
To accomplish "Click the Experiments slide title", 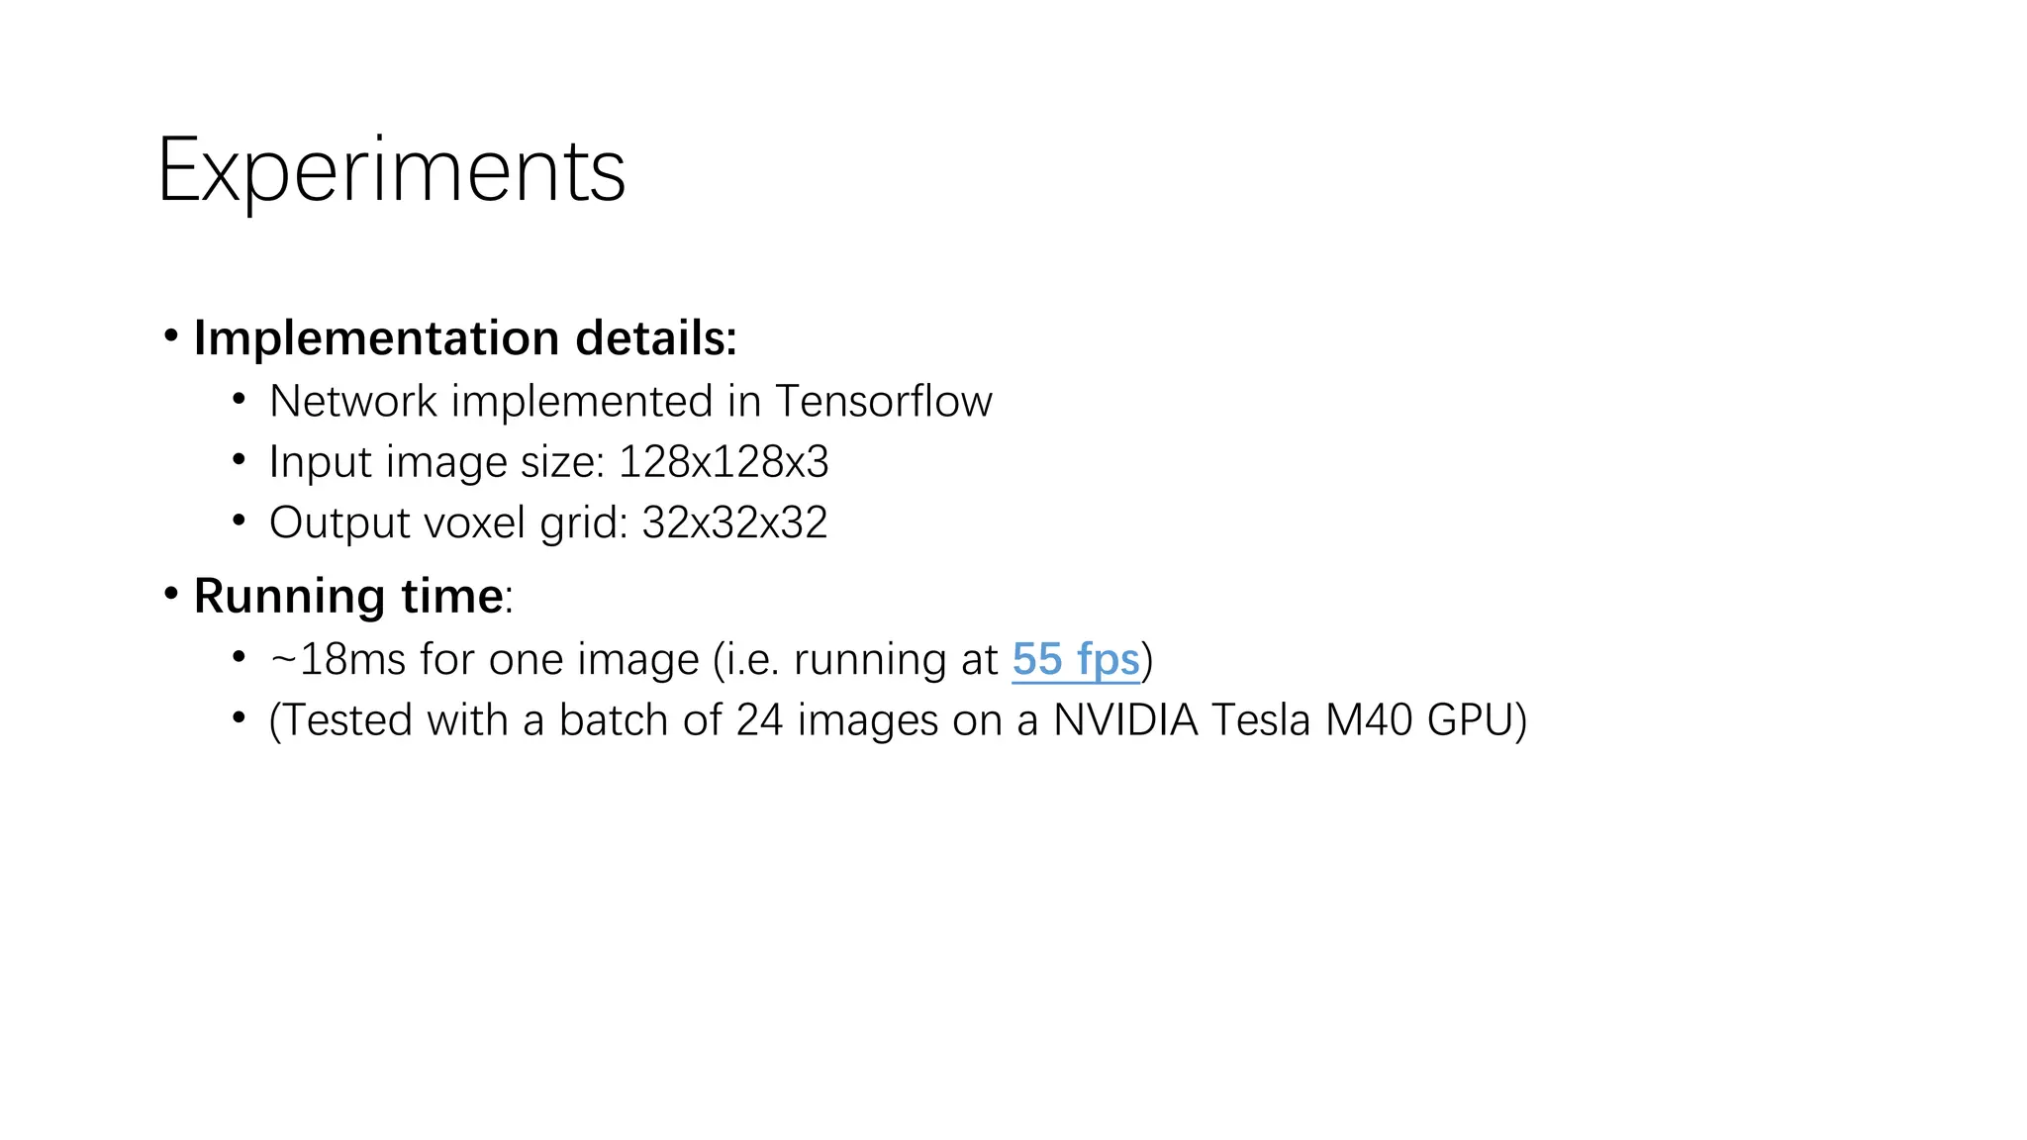I will point(391,171).
